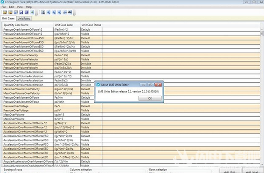Select the '(g/Nm)^2' label cell
Viewport: 264px width, 173px height.
point(67,123)
